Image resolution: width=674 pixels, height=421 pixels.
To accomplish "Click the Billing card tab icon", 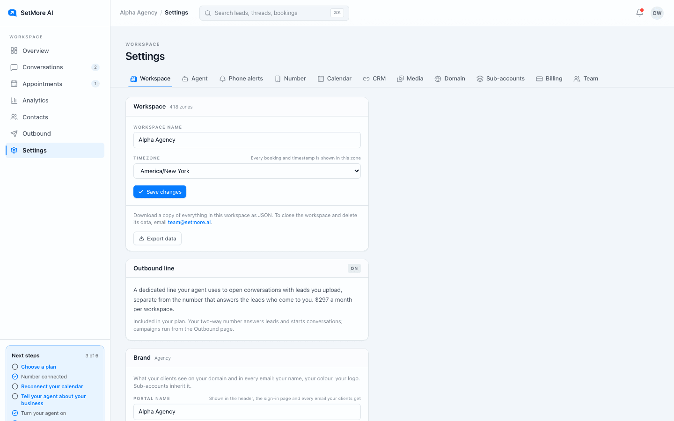I will tap(539, 79).
